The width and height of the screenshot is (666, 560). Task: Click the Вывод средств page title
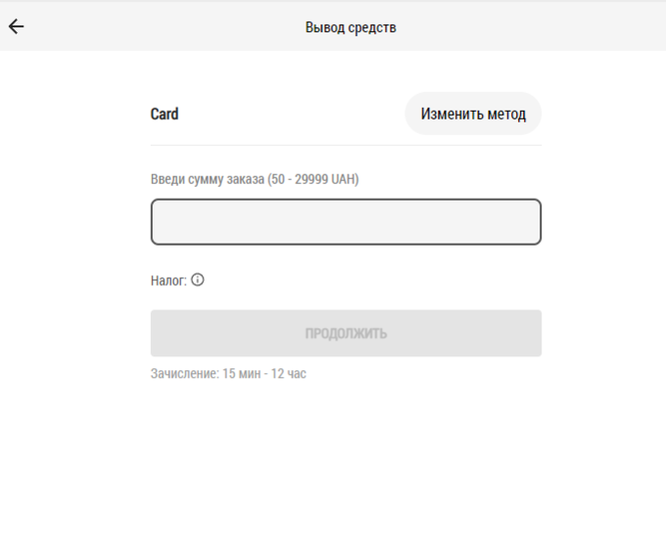coord(351,27)
